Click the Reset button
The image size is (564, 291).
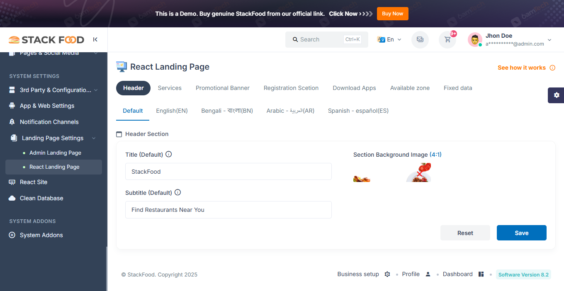click(x=465, y=233)
